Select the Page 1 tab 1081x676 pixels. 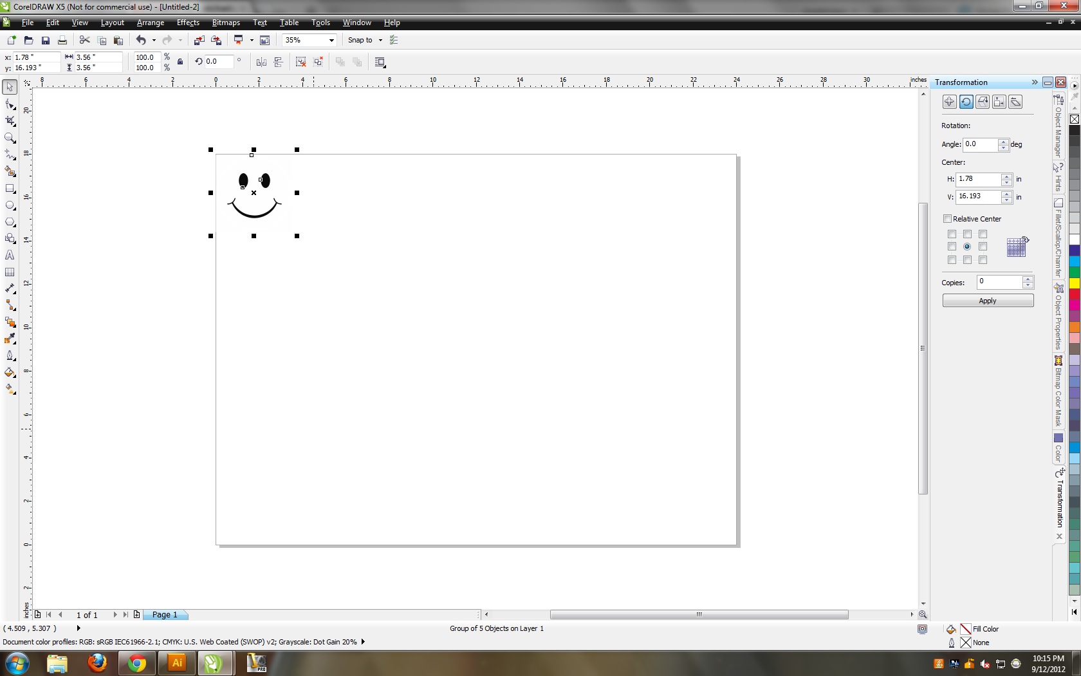coord(165,615)
